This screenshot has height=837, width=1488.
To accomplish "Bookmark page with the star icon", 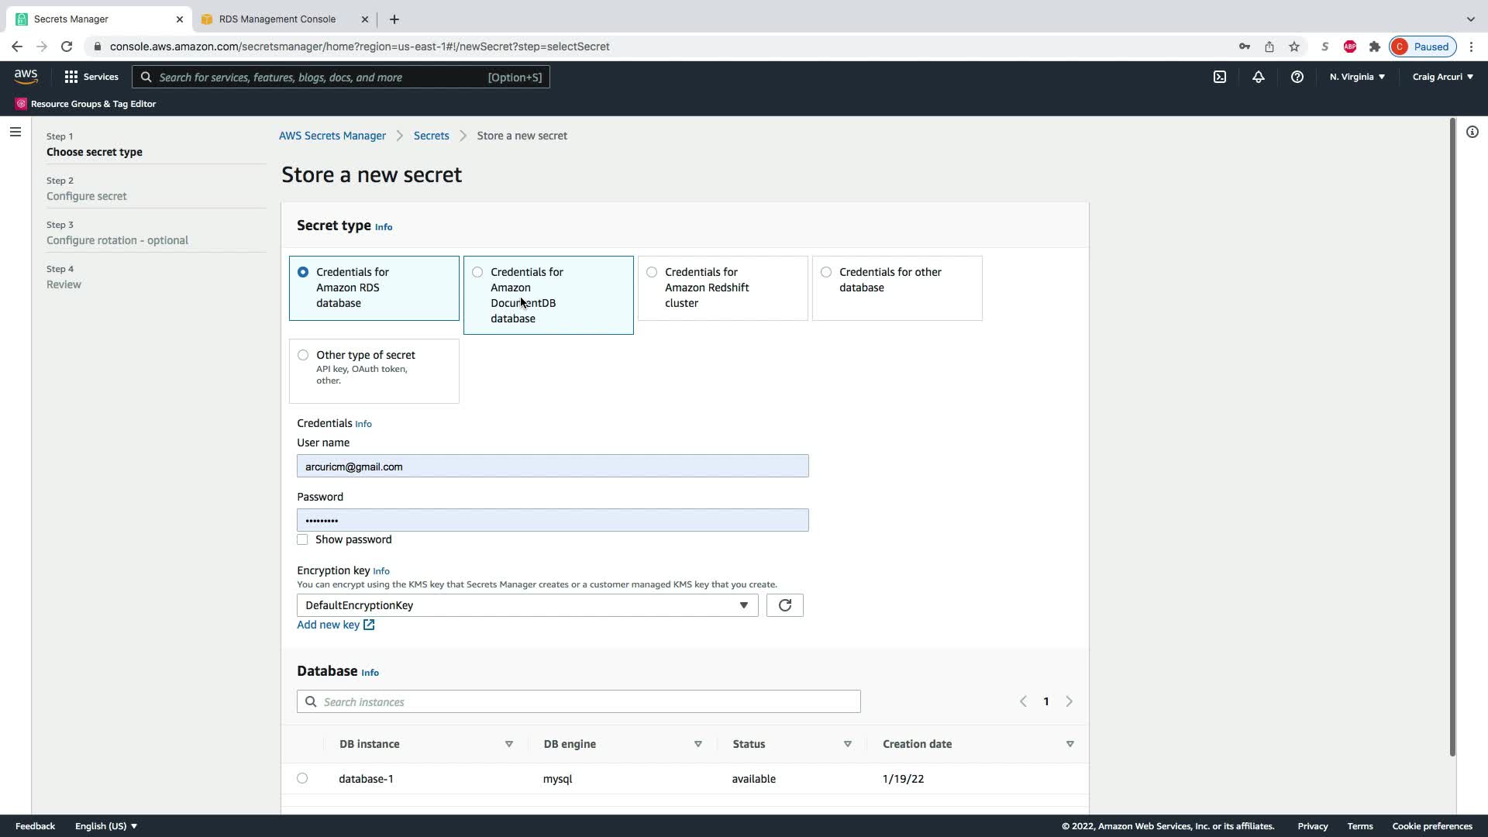I will (x=1294, y=46).
